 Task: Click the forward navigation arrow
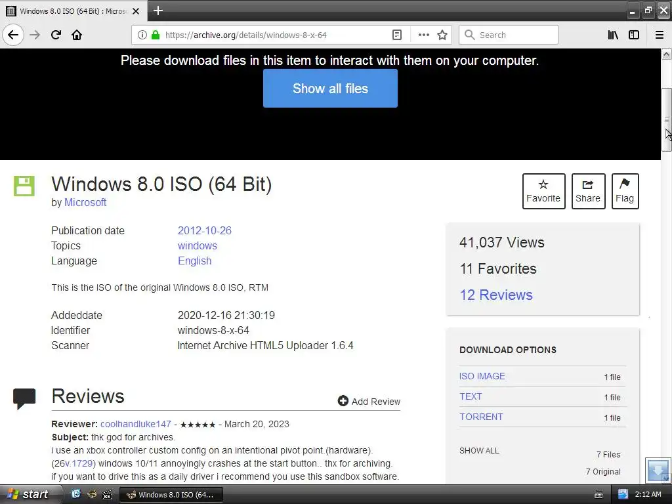pyautogui.click(x=35, y=35)
